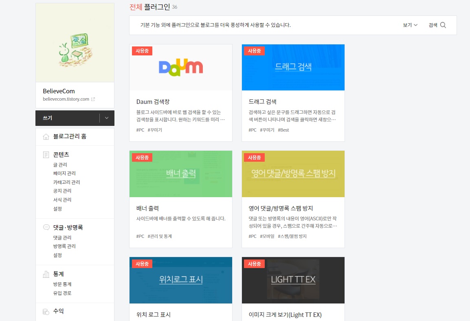Open the 영어 댓글/방명록 스팸 방지 thumbnail
This screenshot has height=321, width=470.
293,174
